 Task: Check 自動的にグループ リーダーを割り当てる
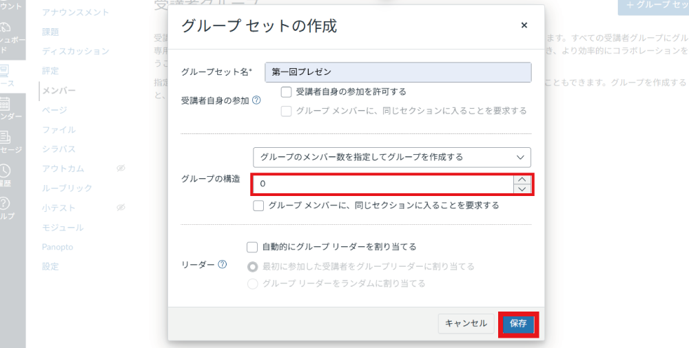(x=252, y=246)
